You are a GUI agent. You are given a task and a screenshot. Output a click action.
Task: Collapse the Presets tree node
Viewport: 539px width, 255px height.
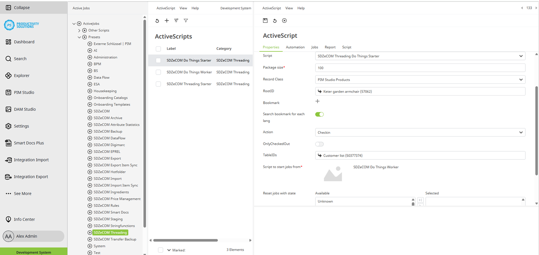[79, 37]
